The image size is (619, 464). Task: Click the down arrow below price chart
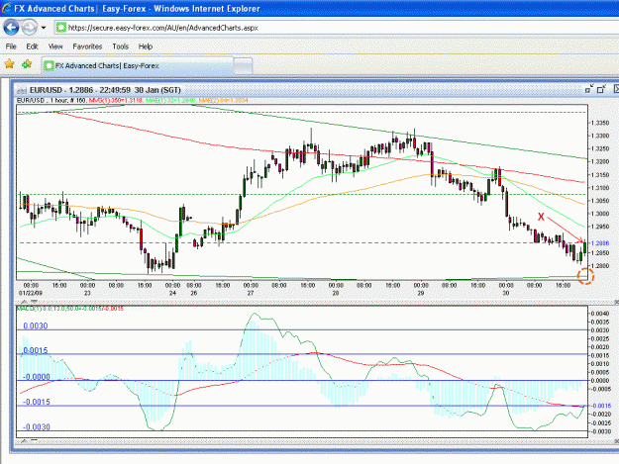coord(35,301)
